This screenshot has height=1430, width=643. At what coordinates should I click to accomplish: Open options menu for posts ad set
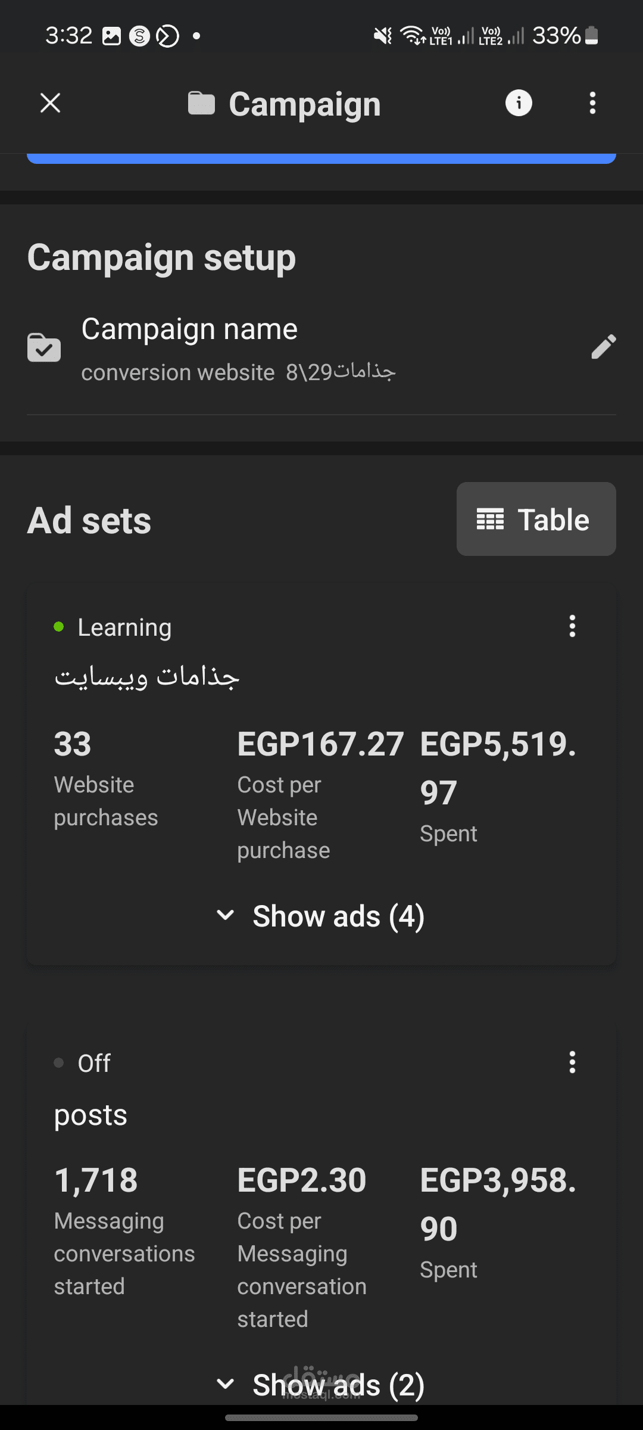(572, 1062)
